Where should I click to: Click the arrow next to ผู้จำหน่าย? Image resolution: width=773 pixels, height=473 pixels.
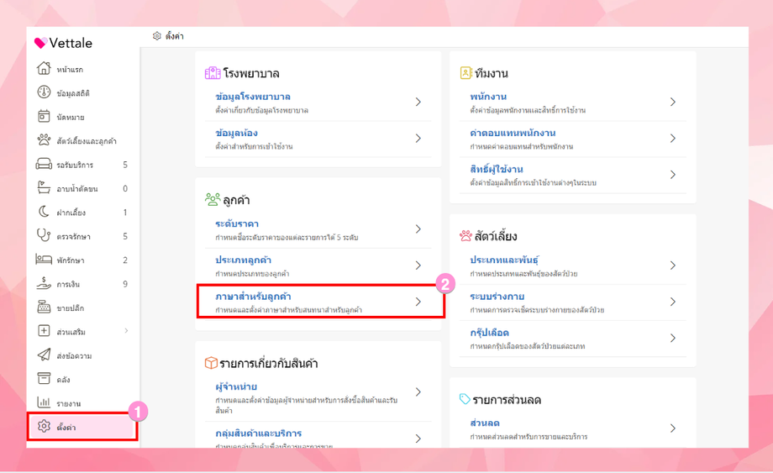[x=418, y=392]
